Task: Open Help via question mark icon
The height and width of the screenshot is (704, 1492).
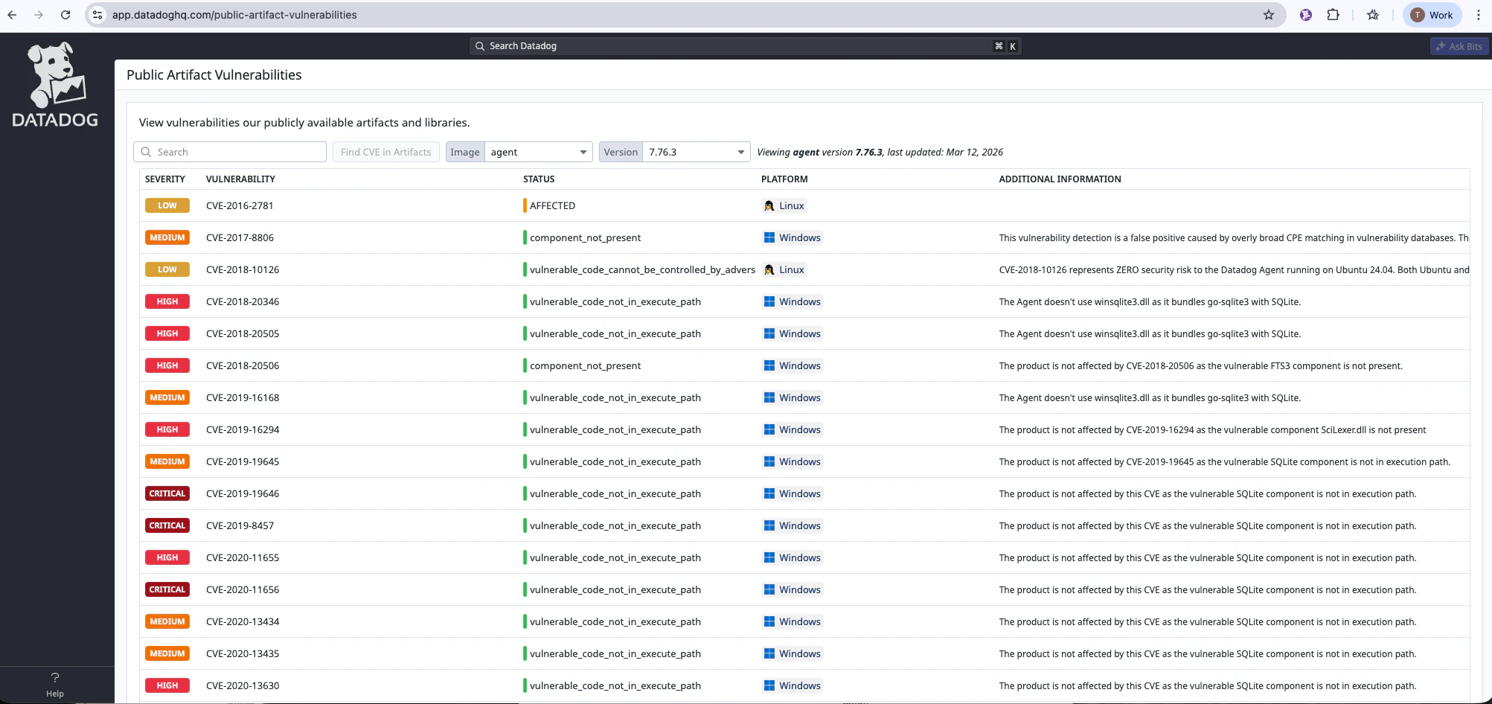Action: tap(55, 678)
